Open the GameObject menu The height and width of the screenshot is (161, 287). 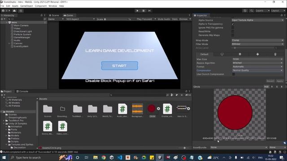click(26, 6)
